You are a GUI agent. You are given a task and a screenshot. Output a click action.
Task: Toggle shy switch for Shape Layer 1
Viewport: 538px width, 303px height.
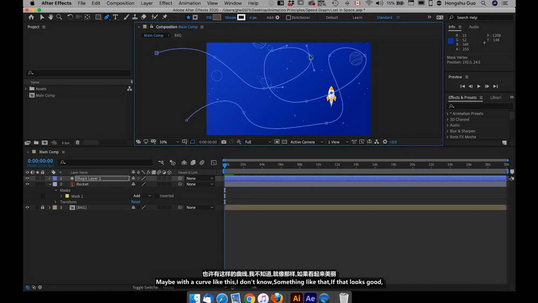[x=133, y=179]
